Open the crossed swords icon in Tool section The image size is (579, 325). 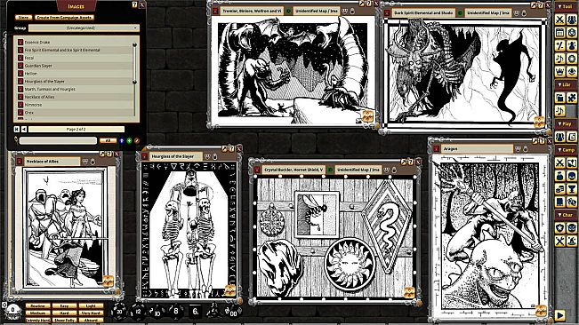559,20
